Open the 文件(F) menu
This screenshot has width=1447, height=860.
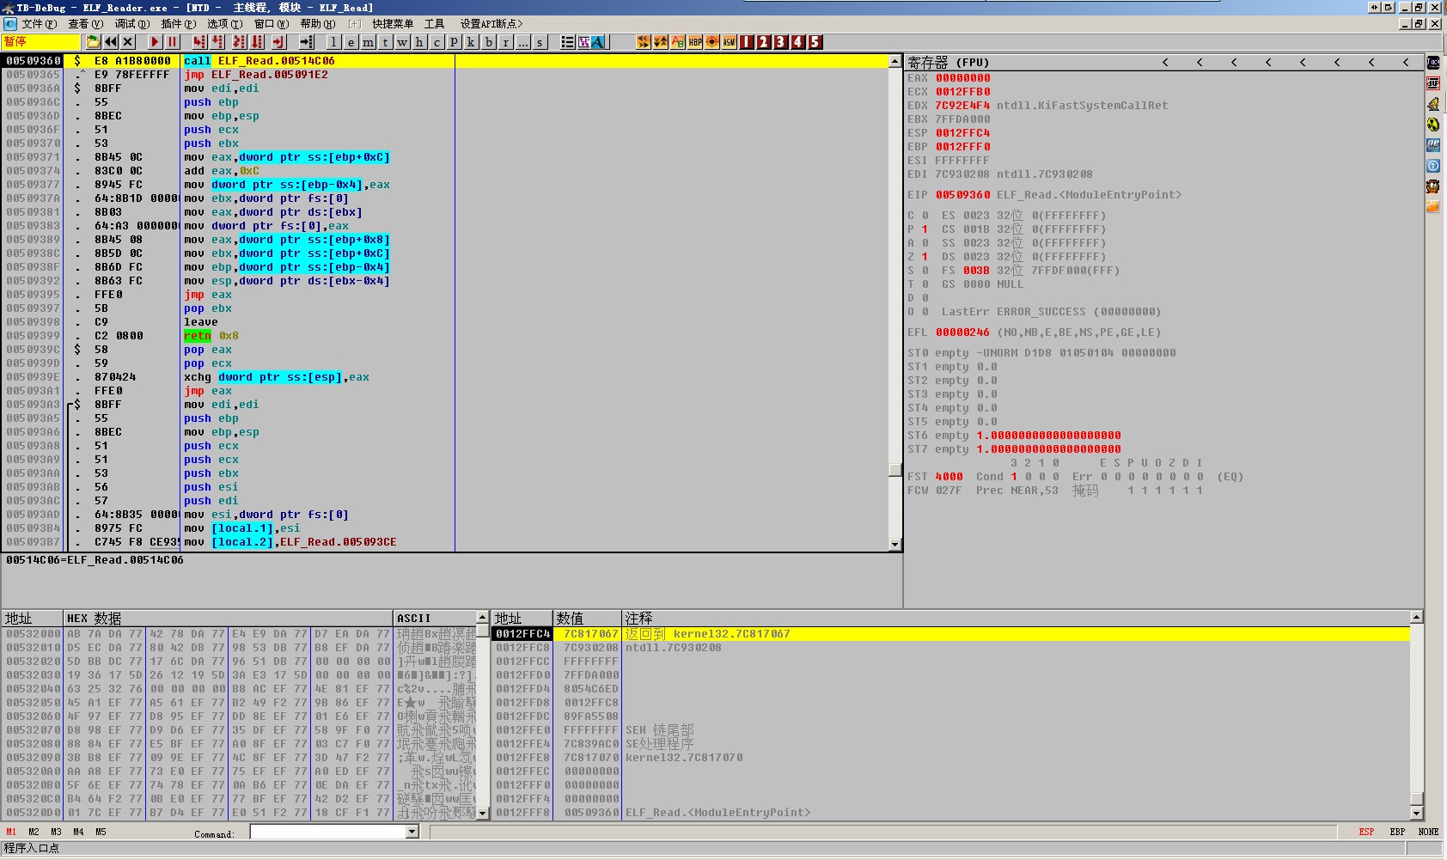[x=39, y=24]
